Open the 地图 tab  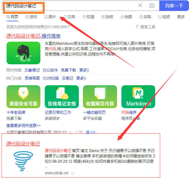126,17
